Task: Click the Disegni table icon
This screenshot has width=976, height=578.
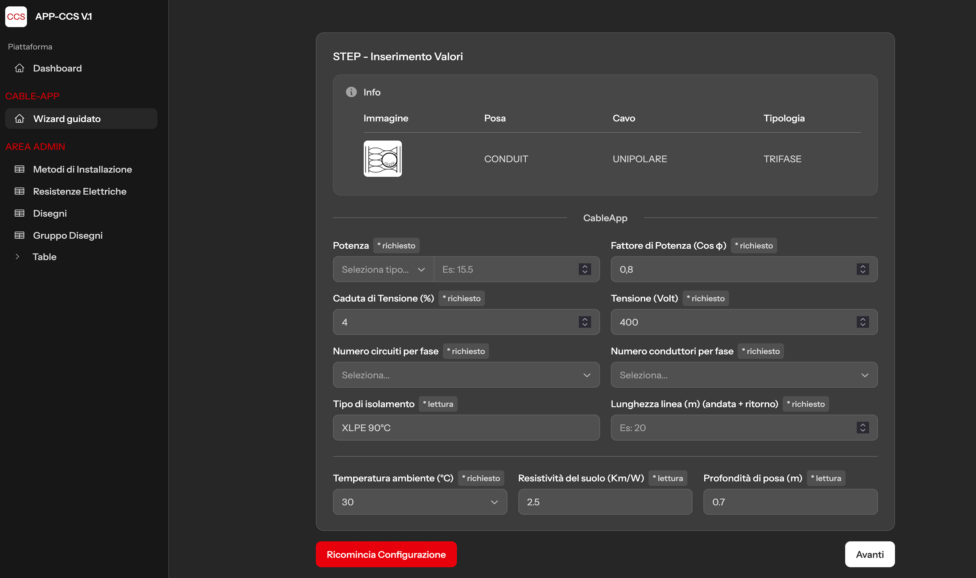Action: [x=19, y=213]
